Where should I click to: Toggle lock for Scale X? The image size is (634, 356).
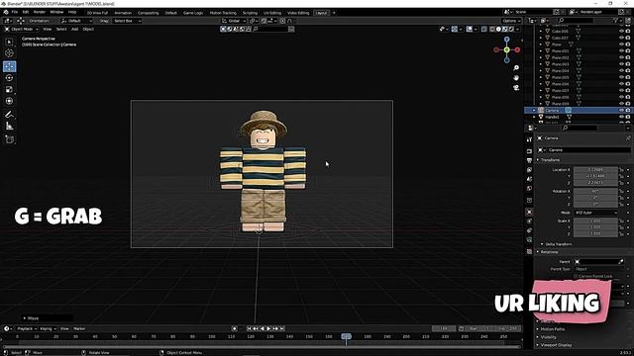click(621, 221)
